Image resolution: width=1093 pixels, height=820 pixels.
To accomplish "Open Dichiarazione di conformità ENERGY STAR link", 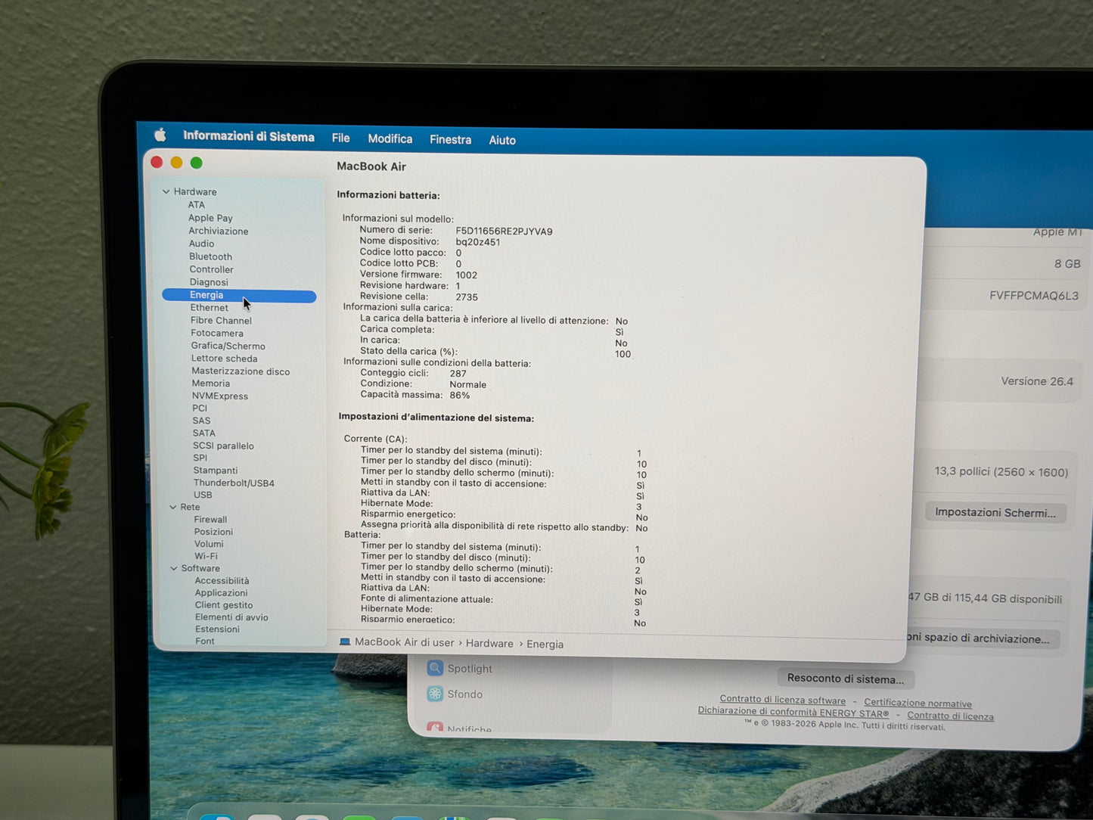I will pos(793,712).
